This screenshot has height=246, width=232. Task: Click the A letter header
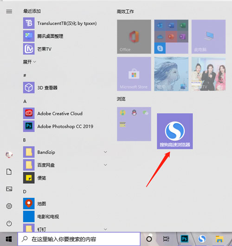click(x=25, y=102)
